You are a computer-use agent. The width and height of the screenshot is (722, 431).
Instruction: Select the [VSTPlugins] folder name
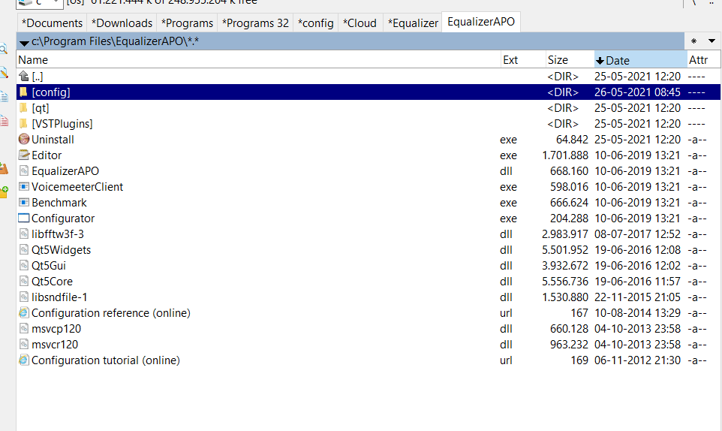[x=62, y=124]
